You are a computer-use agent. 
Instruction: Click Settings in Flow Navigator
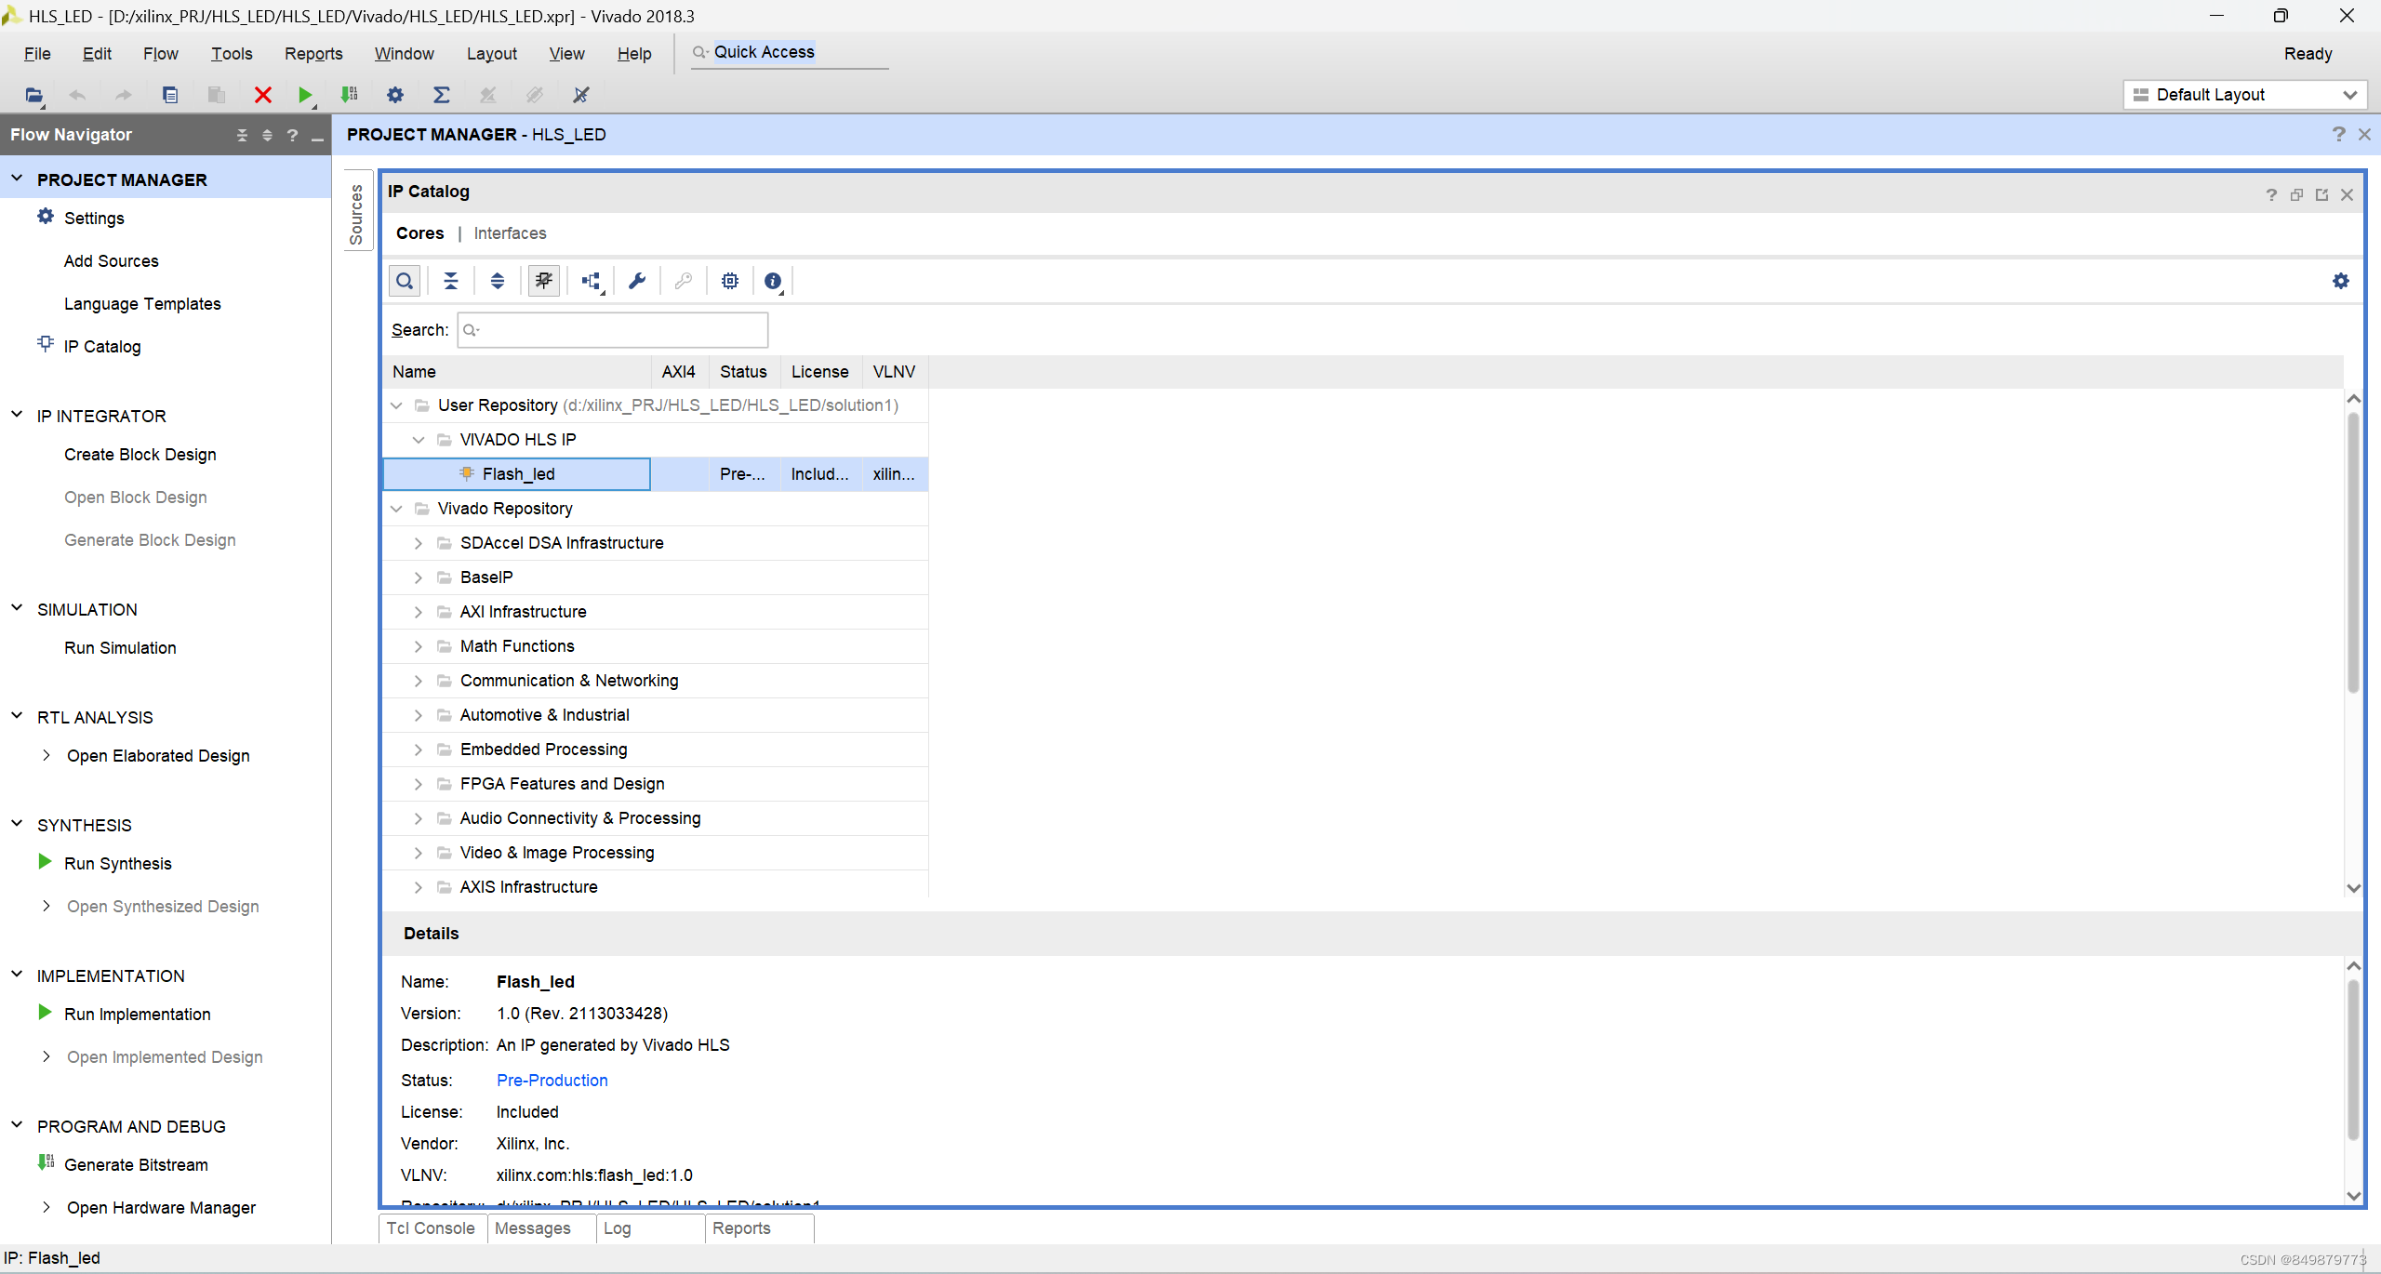tap(94, 219)
